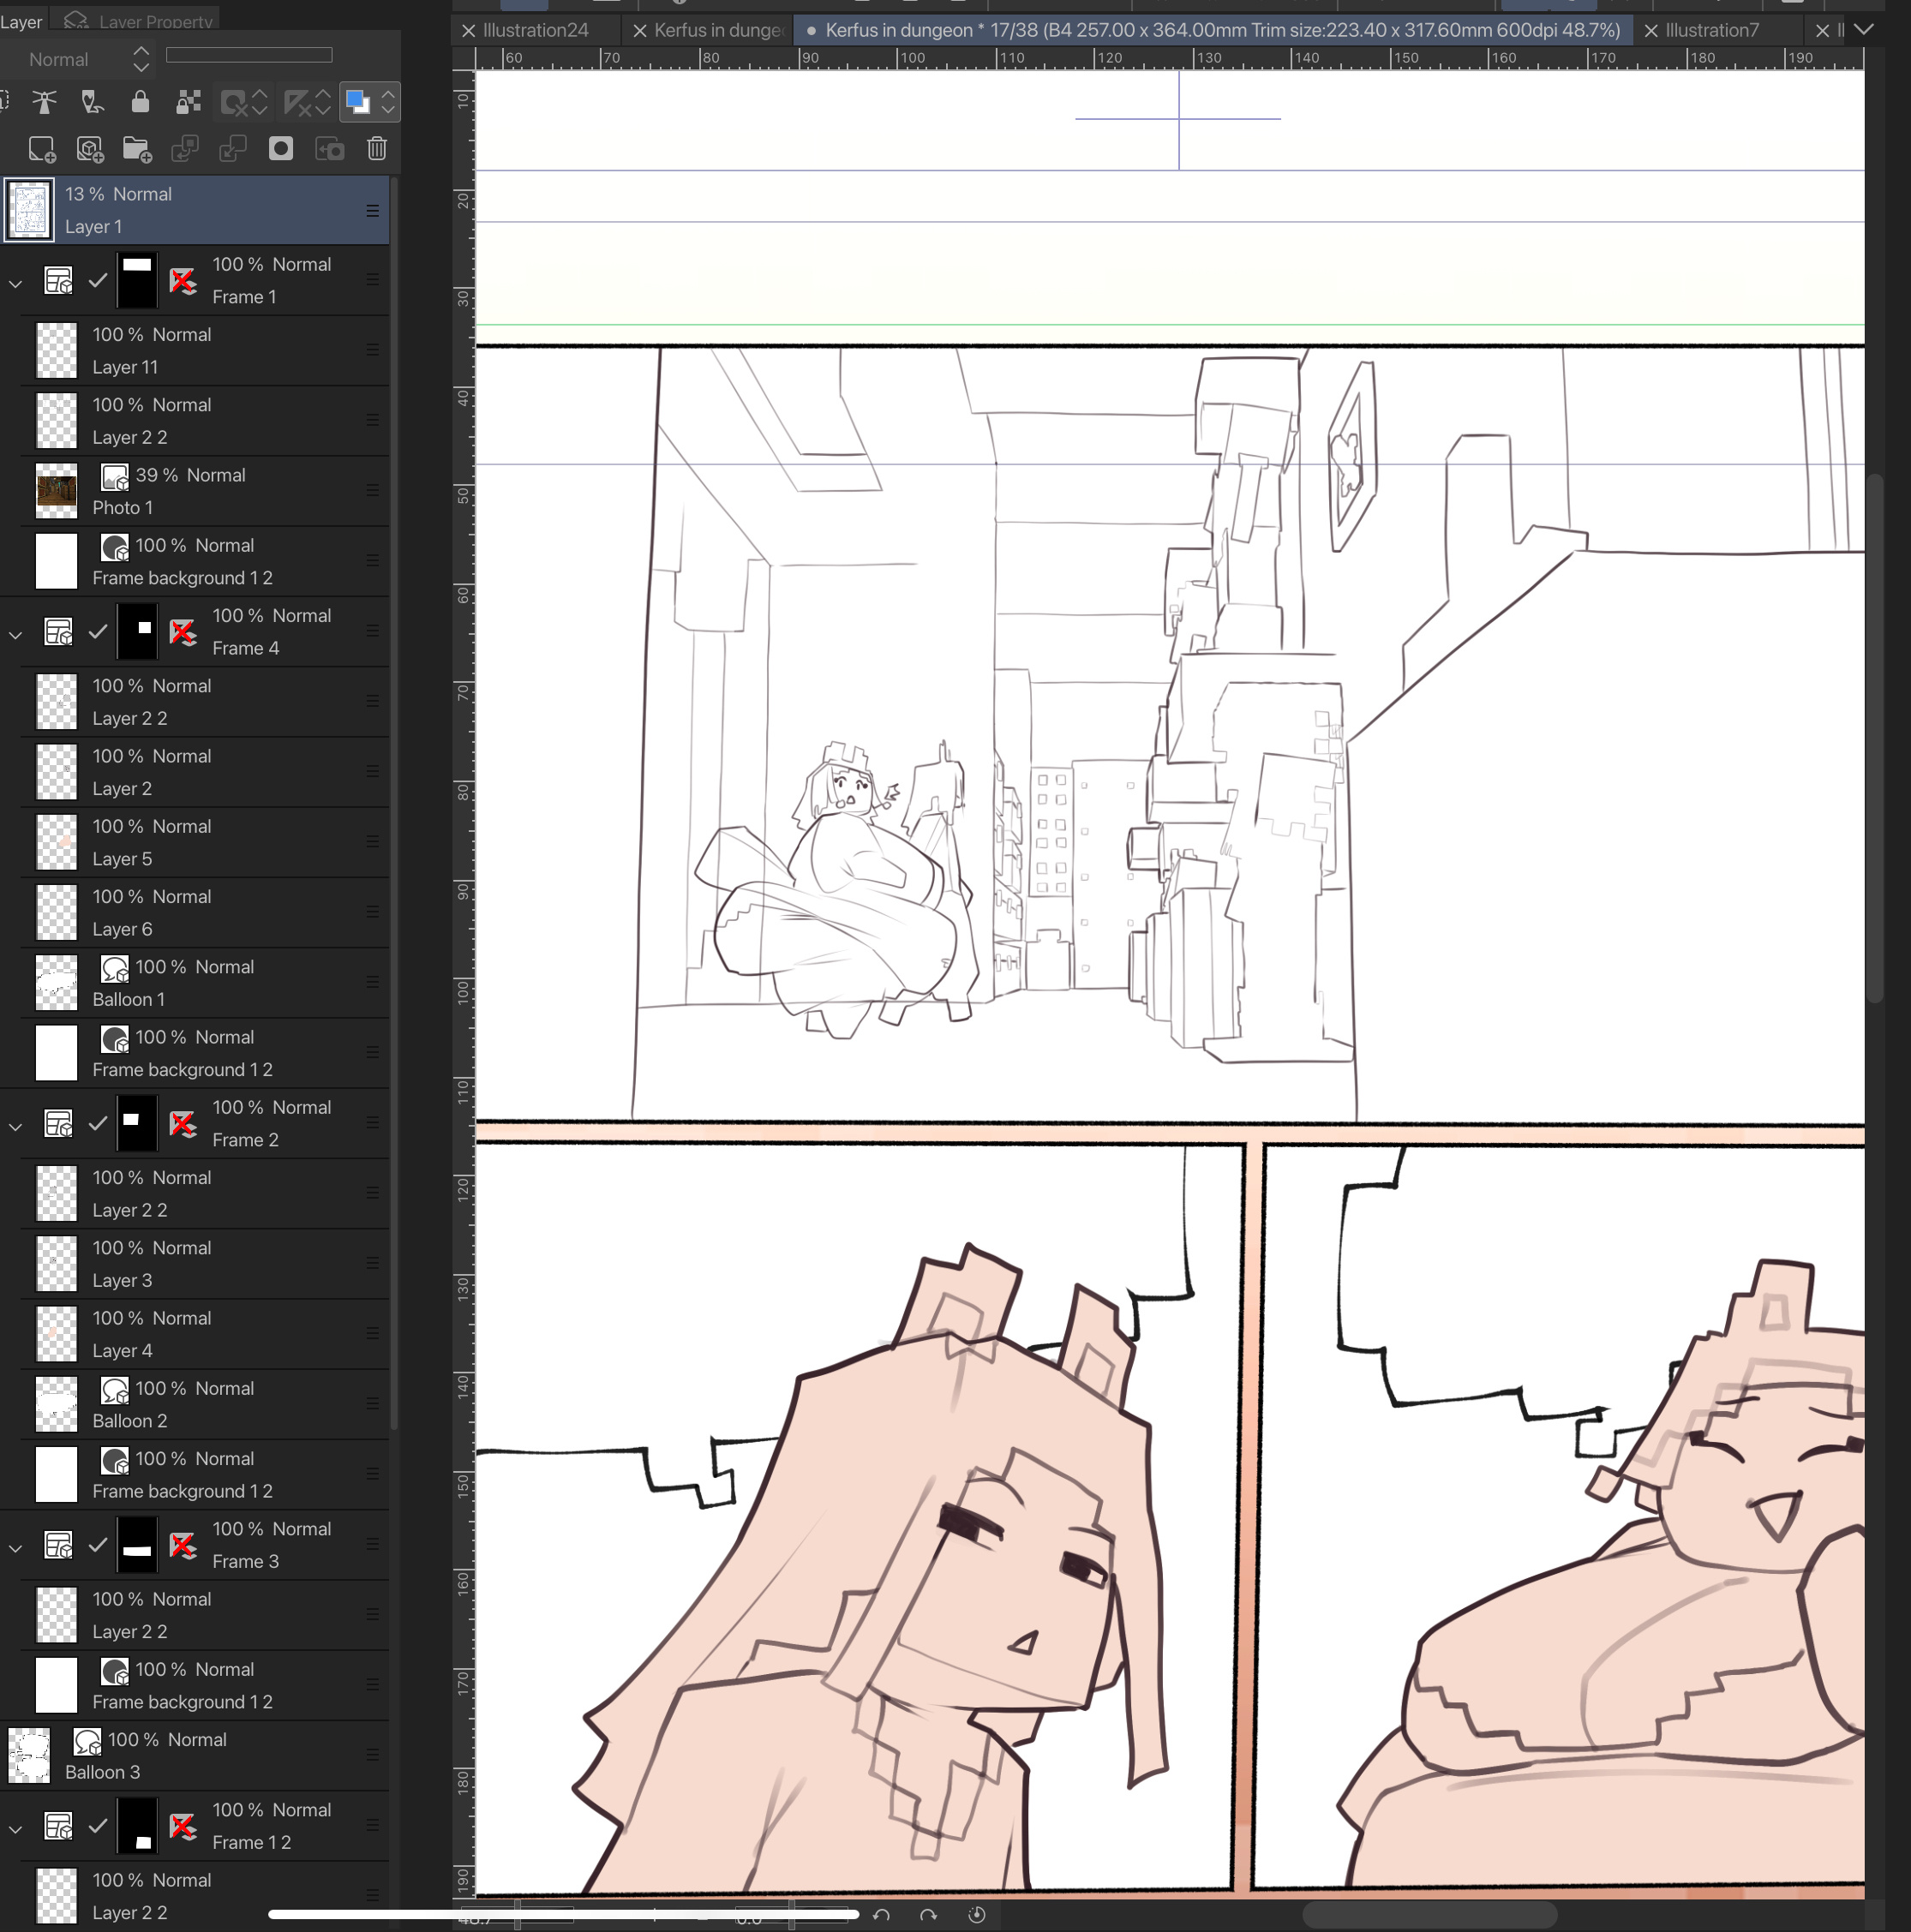Delete layer with the trash icon

click(377, 149)
